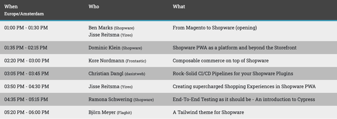
Task: Click speaker Kore Nordmann
Action: pos(106,61)
